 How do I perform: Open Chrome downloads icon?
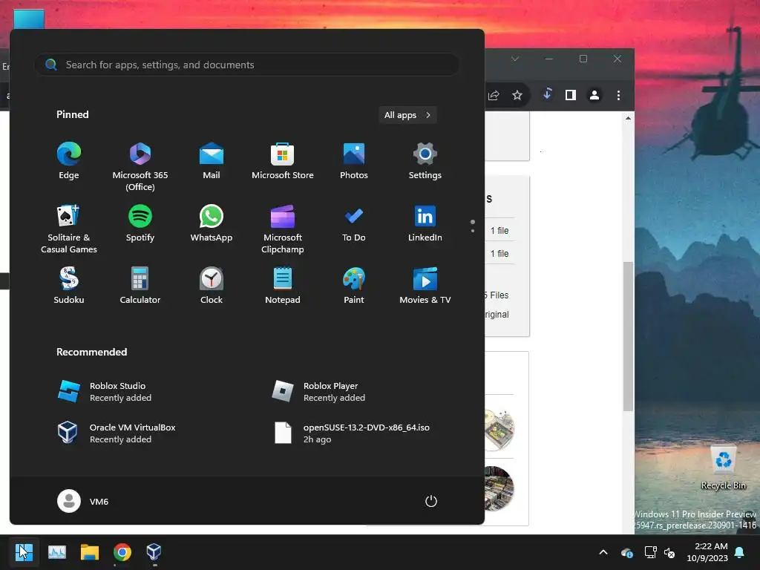pos(547,94)
